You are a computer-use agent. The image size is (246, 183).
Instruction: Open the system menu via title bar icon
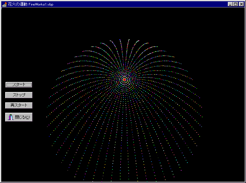point(4,4)
